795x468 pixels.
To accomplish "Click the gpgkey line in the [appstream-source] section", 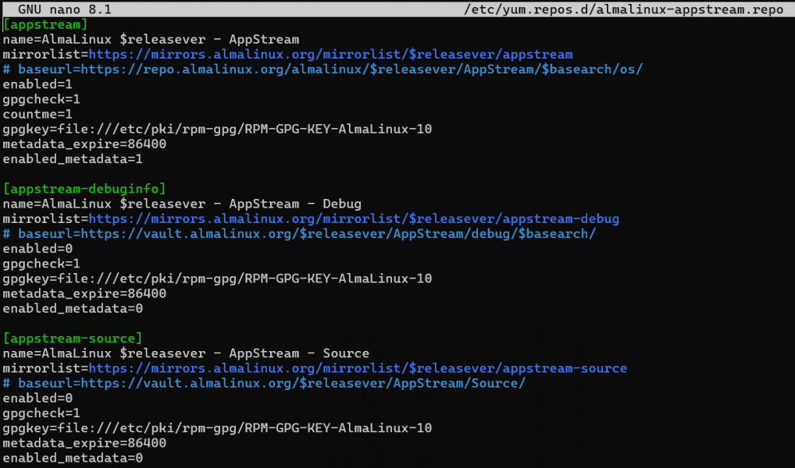I will [217, 427].
